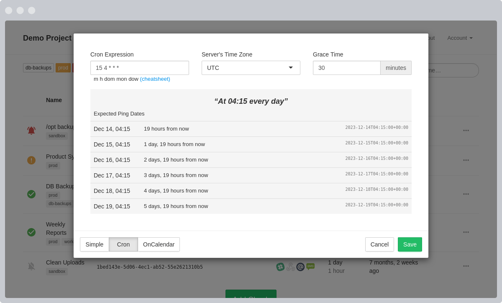Click the red alerting bell beside /opt backup

point(31,130)
